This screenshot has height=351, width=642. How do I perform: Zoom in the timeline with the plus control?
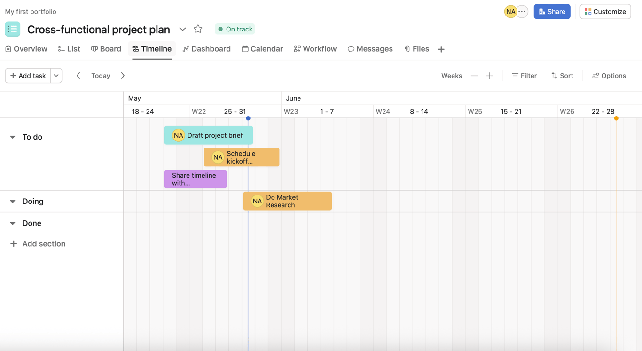click(490, 75)
